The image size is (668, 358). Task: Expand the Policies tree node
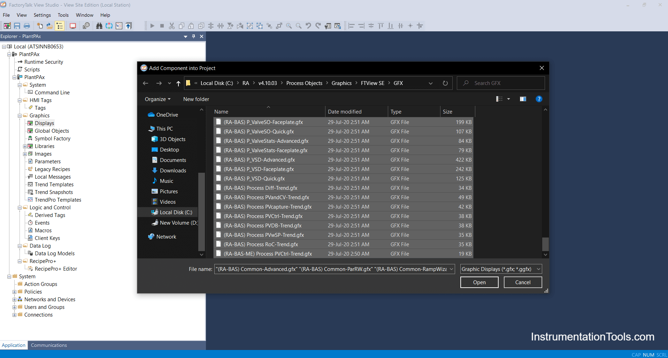(x=14, y=292)
